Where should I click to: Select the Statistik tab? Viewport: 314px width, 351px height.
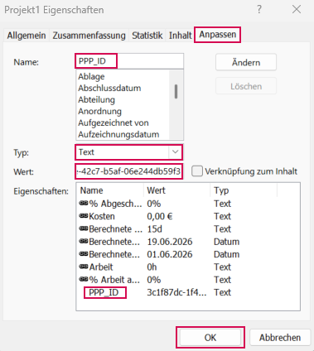(147, 36)
